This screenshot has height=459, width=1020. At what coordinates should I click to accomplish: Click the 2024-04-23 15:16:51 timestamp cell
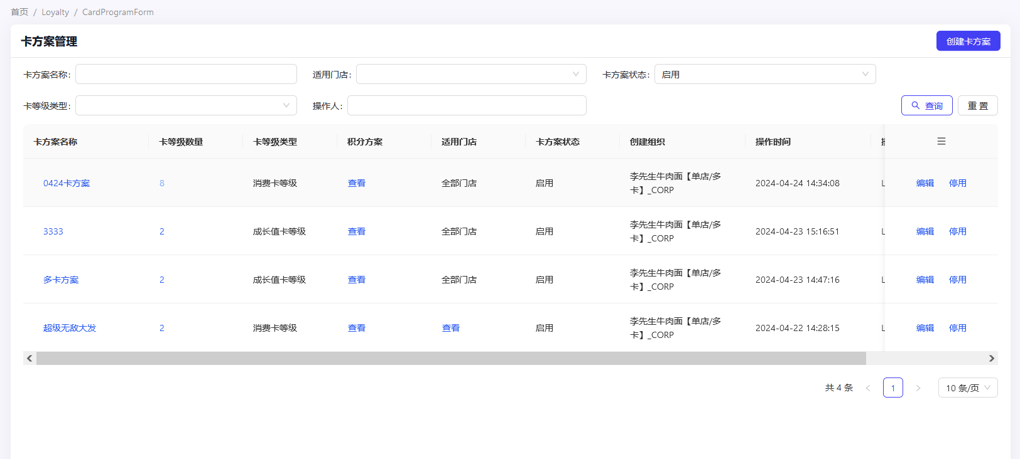click(x=798, y=231)
